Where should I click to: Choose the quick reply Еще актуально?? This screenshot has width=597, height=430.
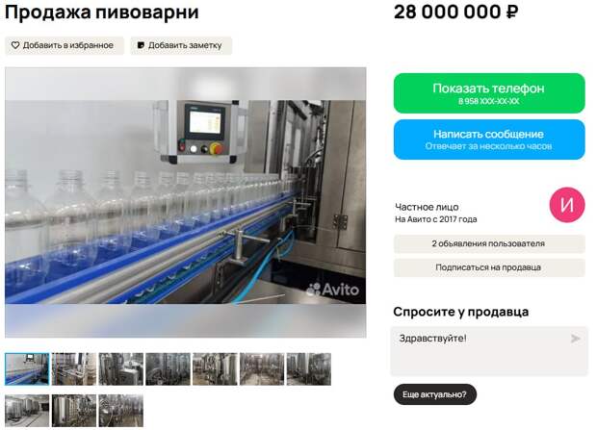pos(435,394)
